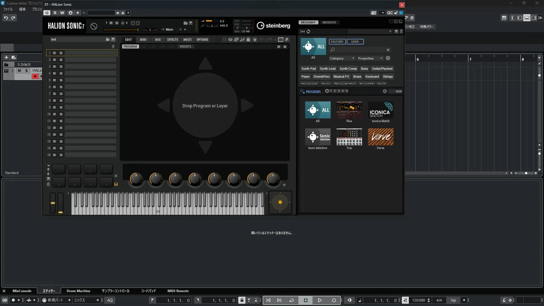The image size is (544, 306).
Task: Click the FACTORY content filter button
Action: (x=337, y=42)
